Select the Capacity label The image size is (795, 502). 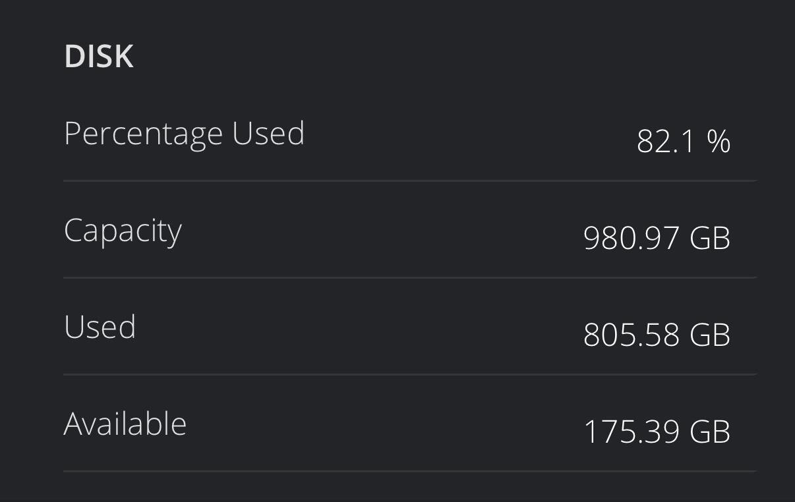pos(123,231)
